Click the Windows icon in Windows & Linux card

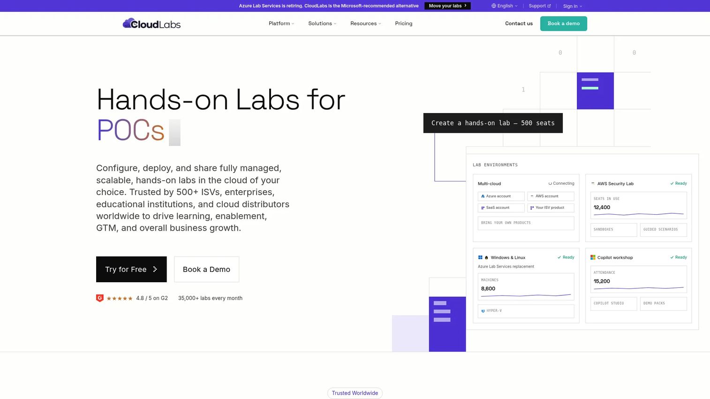[x=480, y=257]
